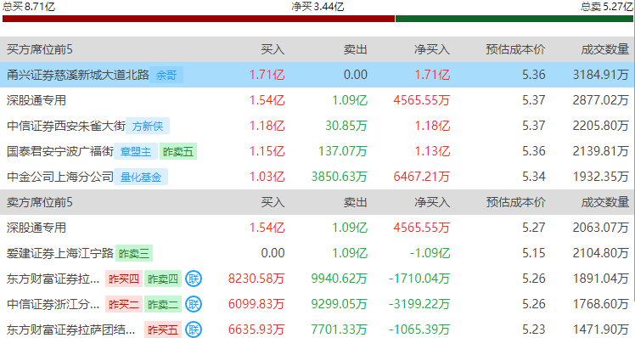Viewport: 635px width, 338px height.
Task: Click 净买 3.44亿 label
Action: pos(317,7)
